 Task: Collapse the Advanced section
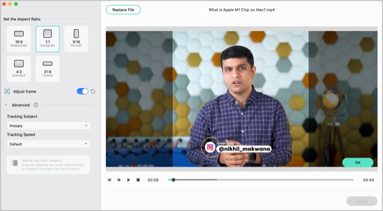coord(5,105)
